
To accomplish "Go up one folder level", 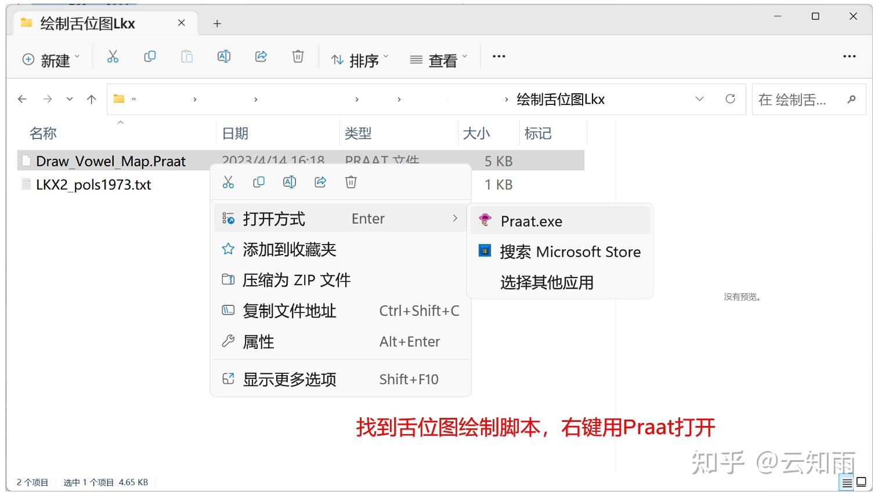I will pos(91,99).
